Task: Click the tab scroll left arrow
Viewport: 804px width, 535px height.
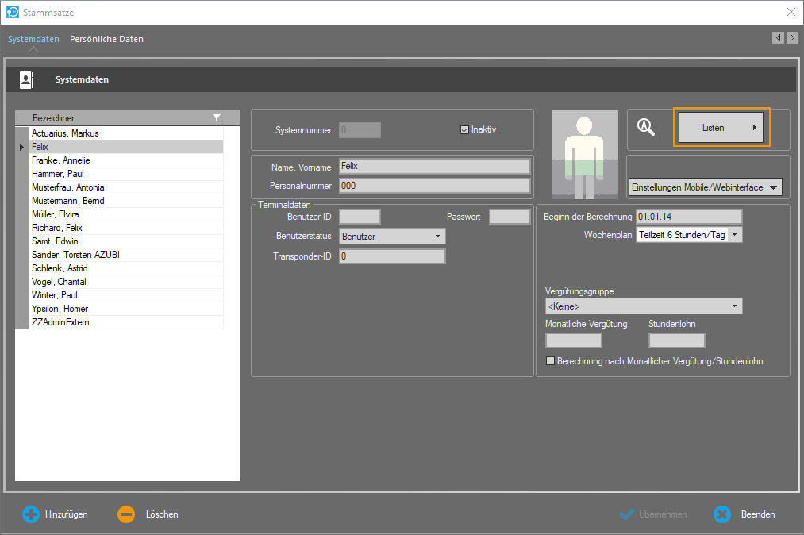Action: click(x=778, y=38)
